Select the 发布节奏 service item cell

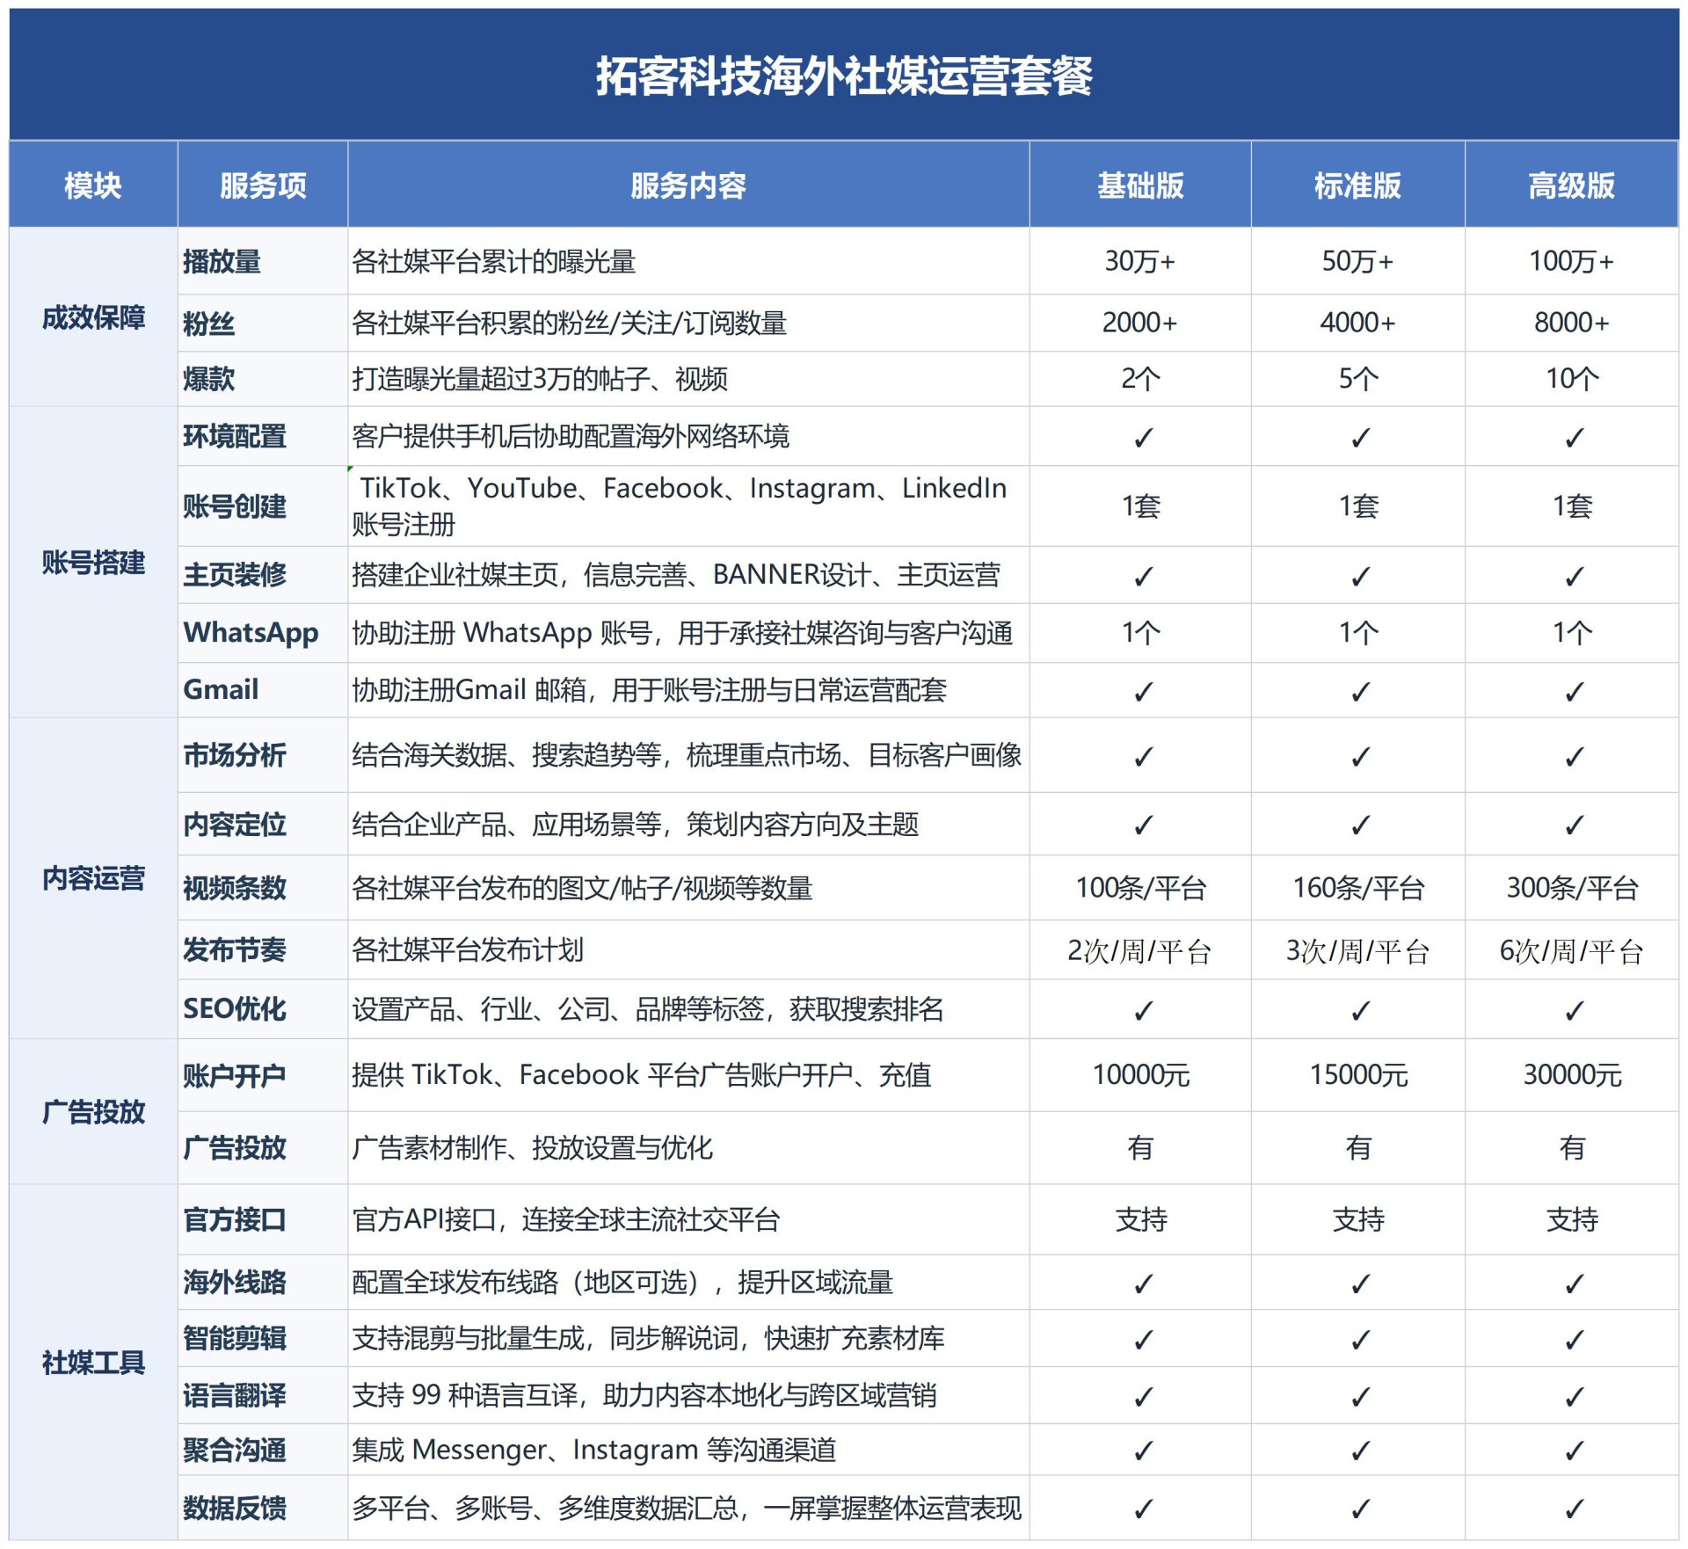click(263, 950)
